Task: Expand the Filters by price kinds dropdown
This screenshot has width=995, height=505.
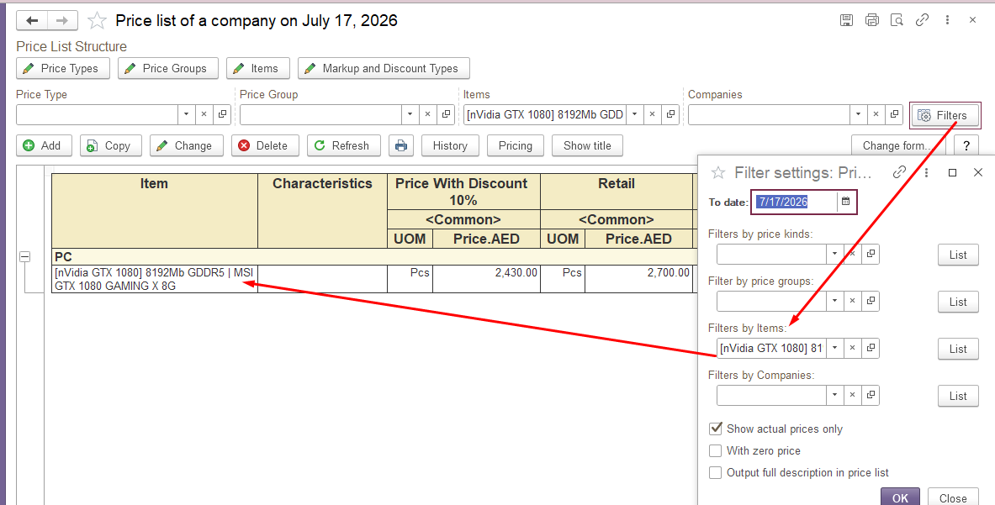Action: click(834, 254)
